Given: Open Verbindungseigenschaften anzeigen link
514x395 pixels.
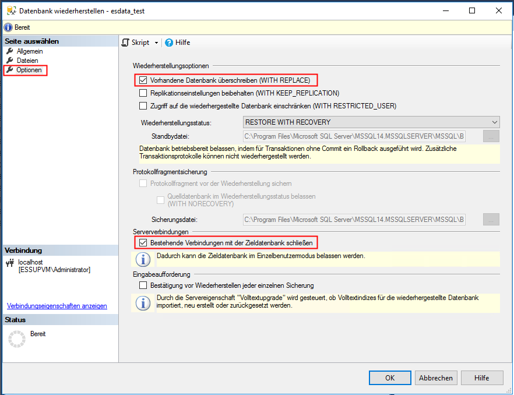Looking at the screenshot, I should 57,306.
